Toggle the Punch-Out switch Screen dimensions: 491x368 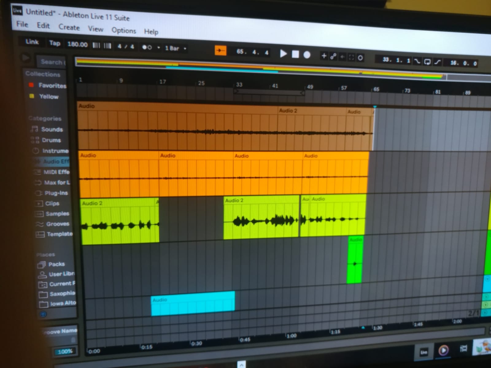pos(438,62)
